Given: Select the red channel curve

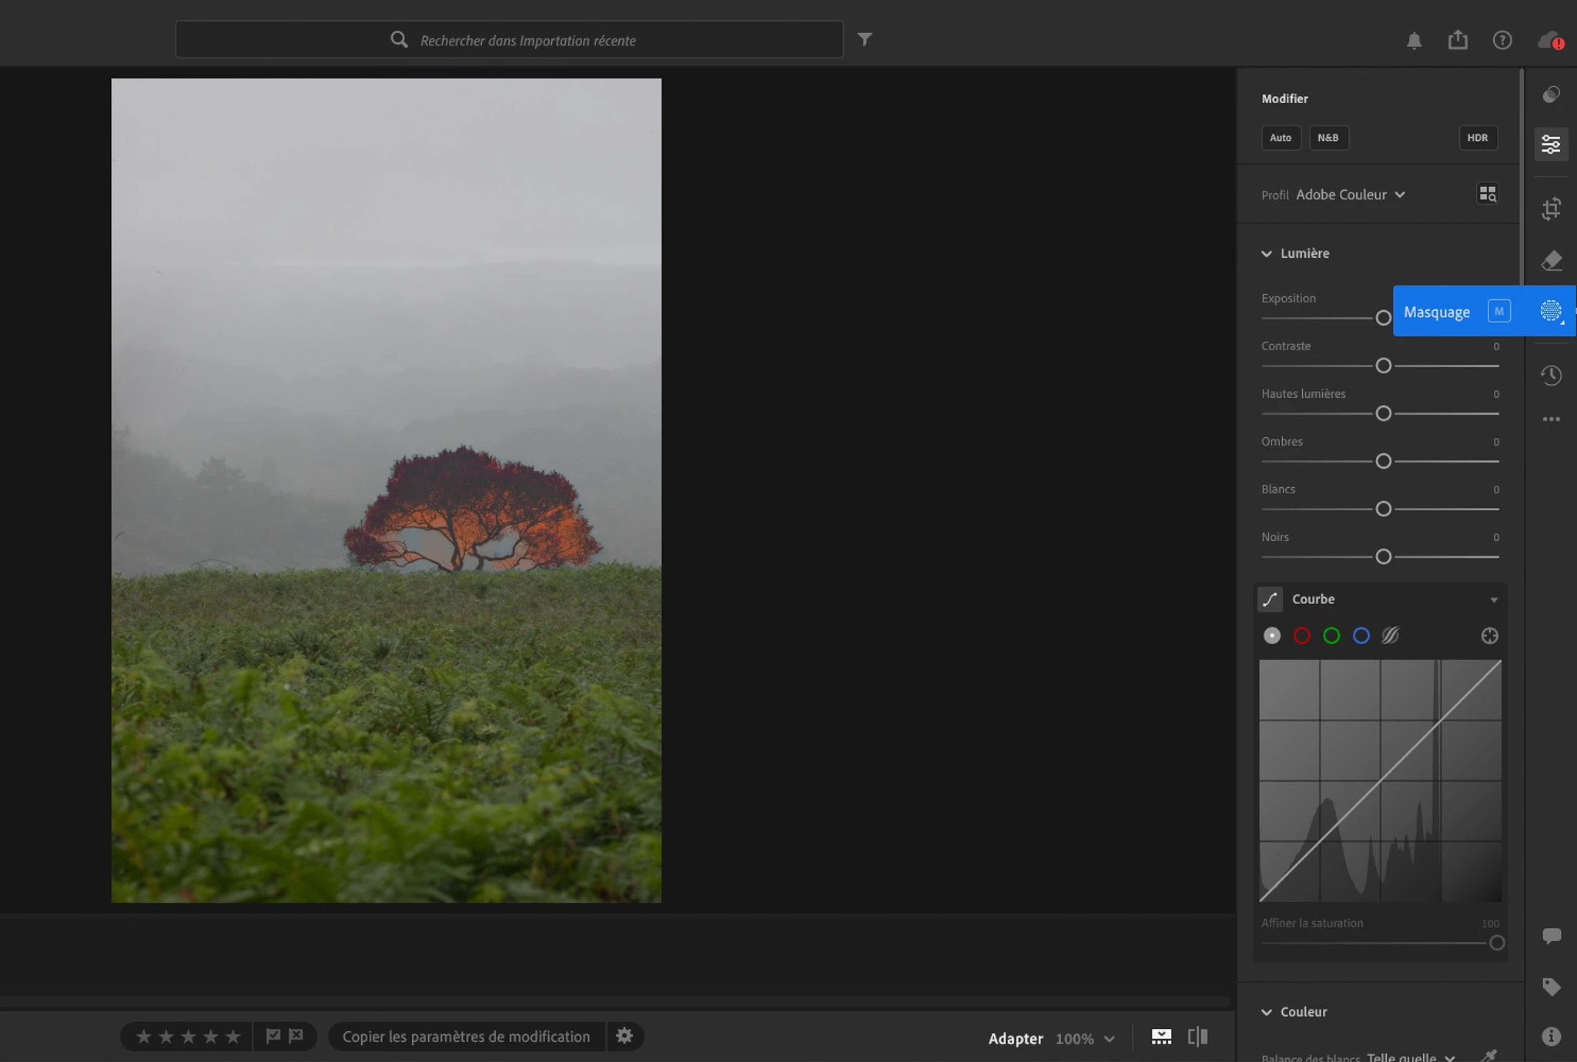Looking at the screenshot, I should 1301,636.
